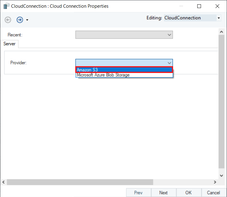The image size is (227, 197).
Task: Switch to the Server tab
Action: (9, 44)
